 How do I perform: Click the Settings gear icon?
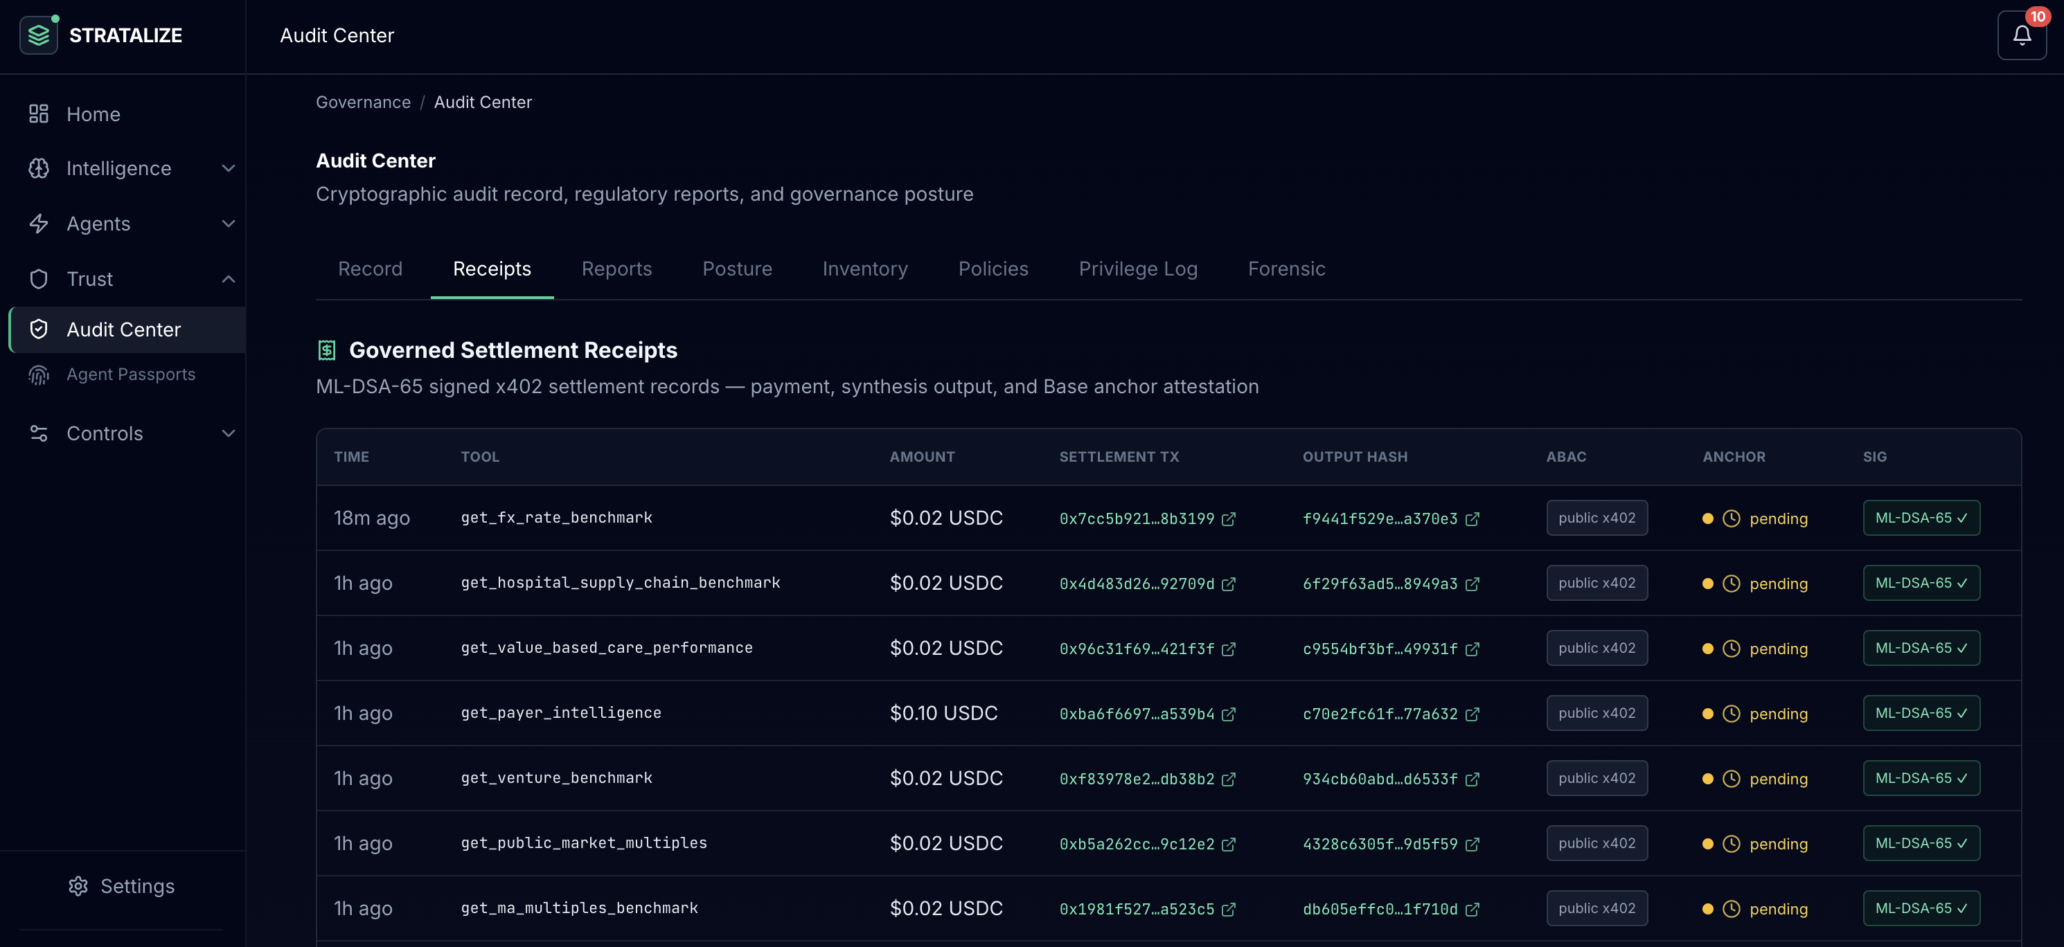pyautogui.click(x=78, y=885)
